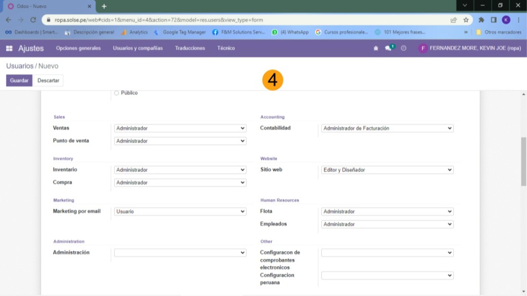Viewport: 527px width, 296px height.
Task: Go to Usuarios breadcrumb link
Action: coord(20,66)
